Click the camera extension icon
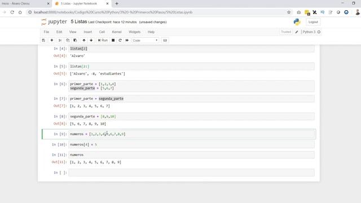 pyautogui.click(x=298, y=12)
